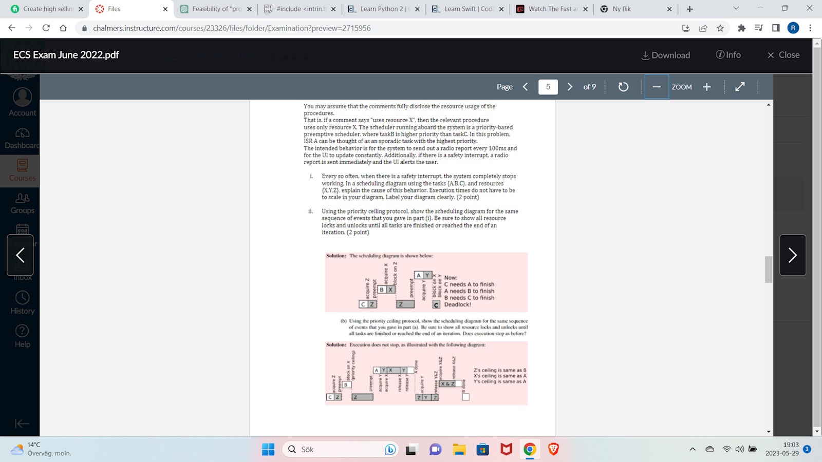Bookmark this page with star icon
The height and width of the screenshot is (462, 822).
click(720, 28)
